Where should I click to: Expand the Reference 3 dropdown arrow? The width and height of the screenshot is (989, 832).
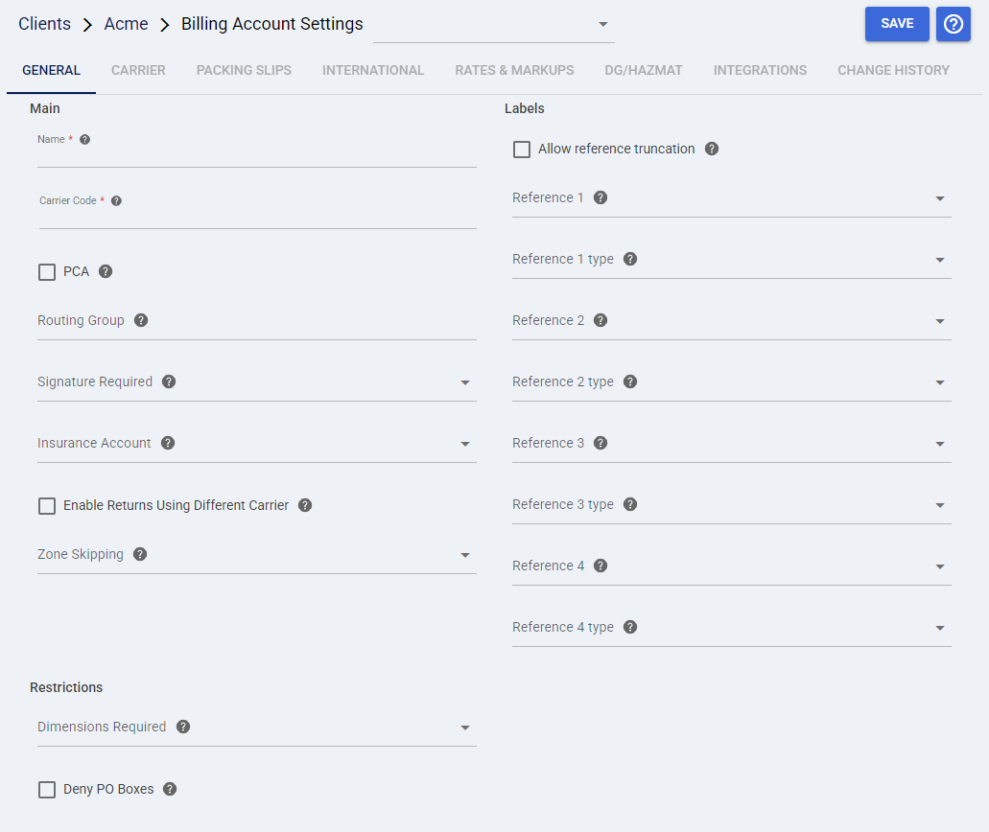940,444
